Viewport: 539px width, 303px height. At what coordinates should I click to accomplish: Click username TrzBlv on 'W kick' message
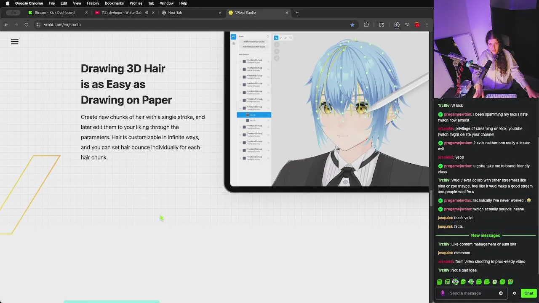444,106
